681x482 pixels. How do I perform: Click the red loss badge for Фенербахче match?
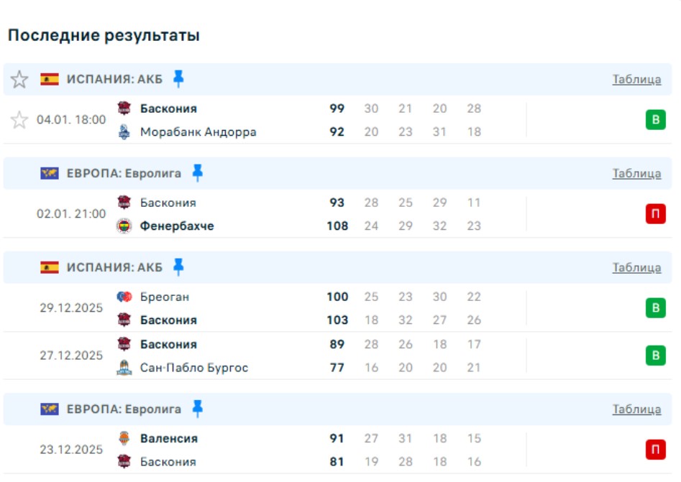[x=655, y=214]
